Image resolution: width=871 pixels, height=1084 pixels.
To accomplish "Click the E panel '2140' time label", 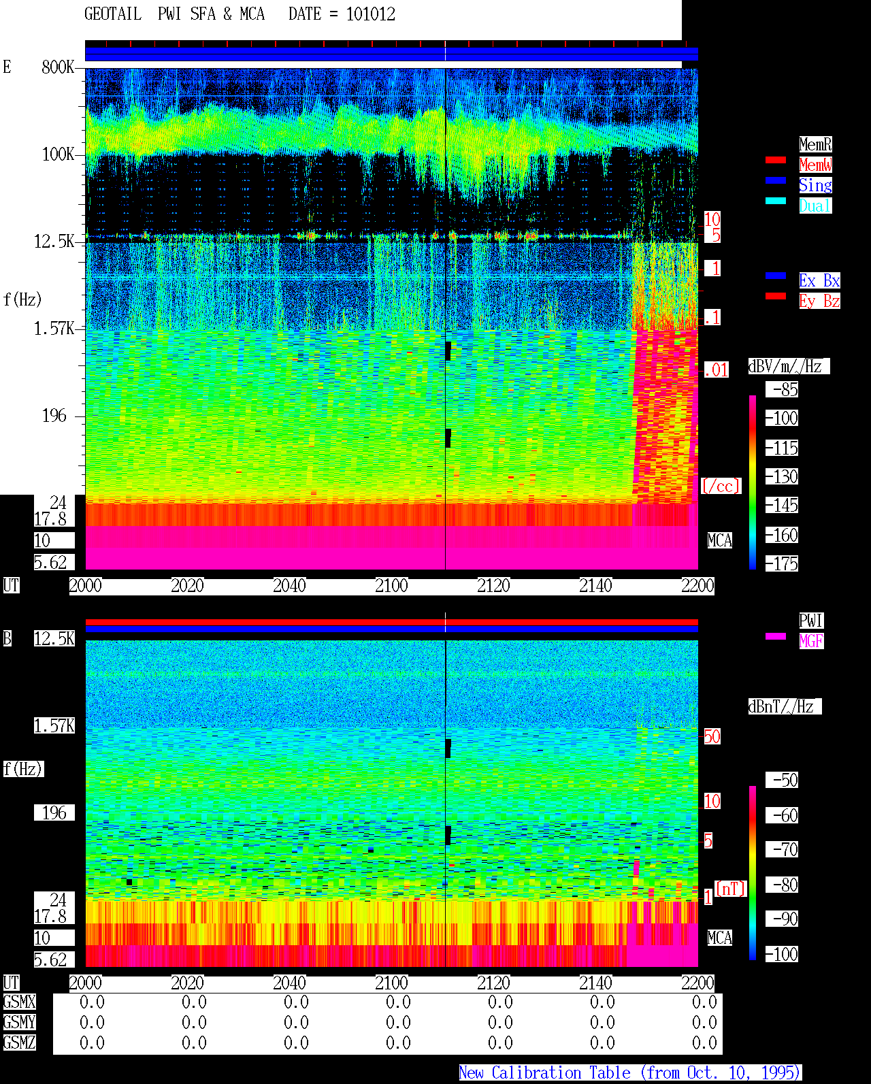I will pyautogui.click(x=595, y=585).
